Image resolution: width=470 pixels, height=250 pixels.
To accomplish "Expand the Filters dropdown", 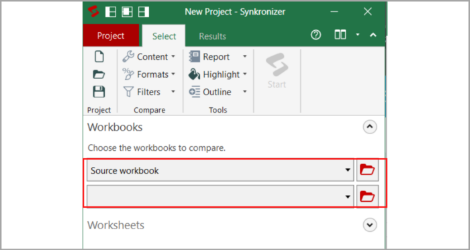I will [149, 92].
